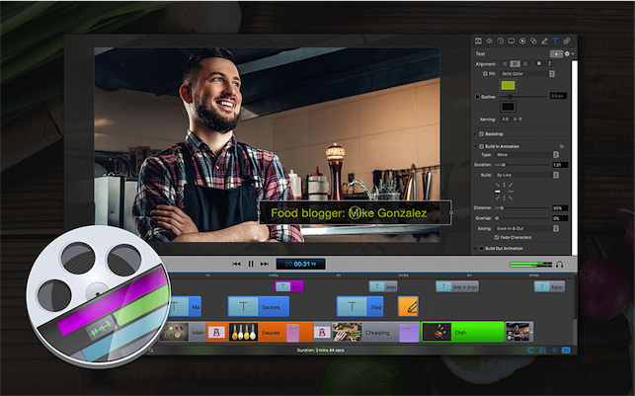Open the animation Type Move dropdown
Screen dimensions: 635x396
pyautogui.click(x=527, y=155)
